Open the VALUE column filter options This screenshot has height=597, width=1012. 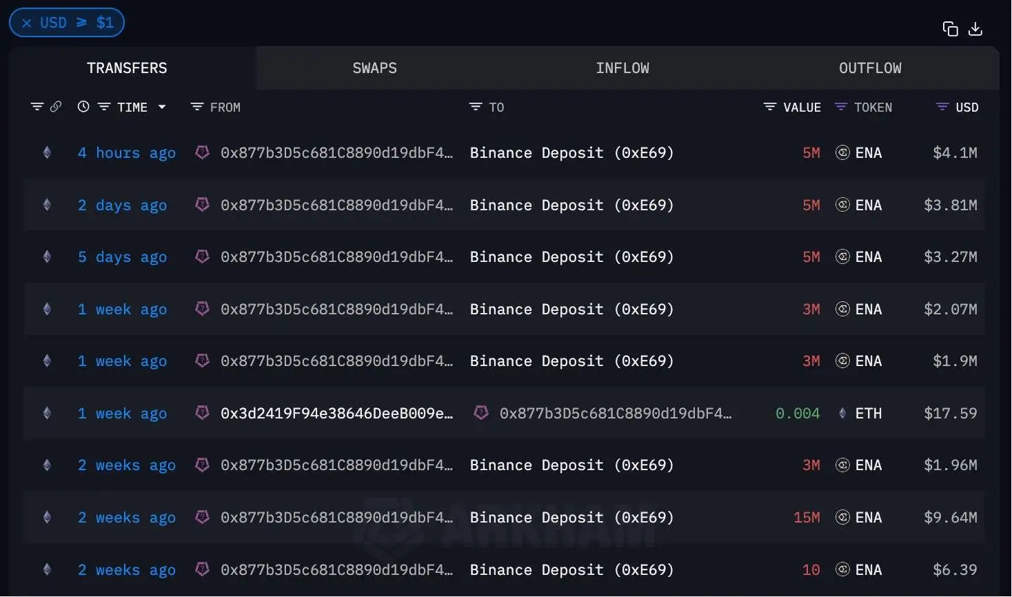[769, 106]
